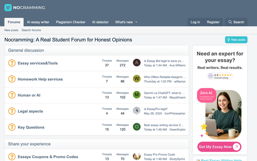Viewport: 257px width, 161px height.
Task: Click the '272' messages count
Action: 122,65
